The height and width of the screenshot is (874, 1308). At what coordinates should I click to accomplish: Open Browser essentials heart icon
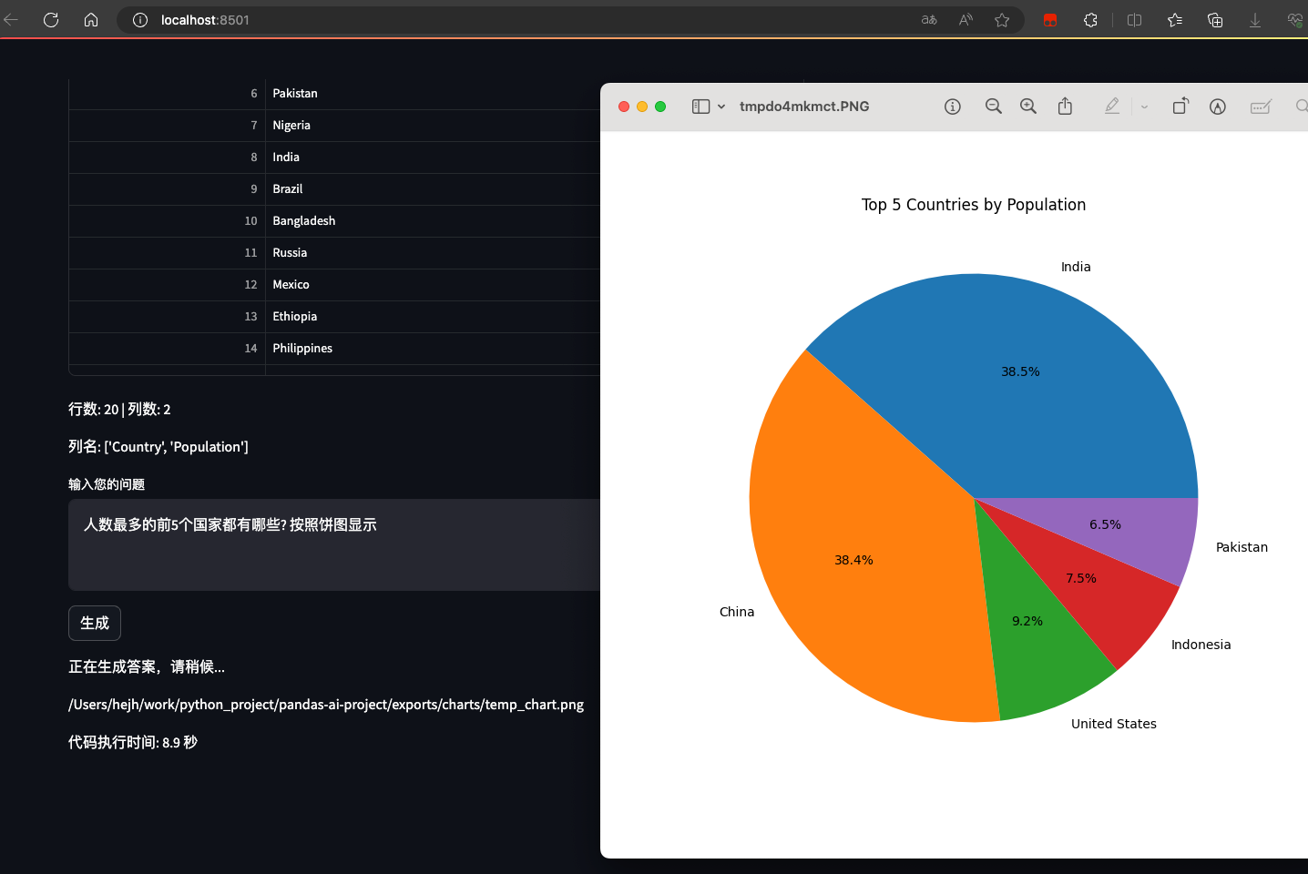pyautogui.click(x=1294, y=19)
